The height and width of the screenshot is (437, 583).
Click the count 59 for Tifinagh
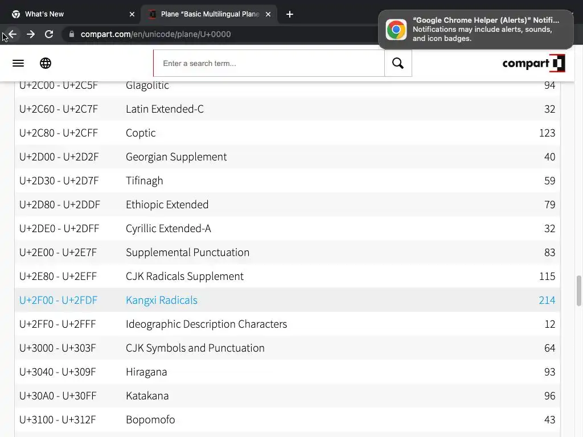tap(549, 180)
